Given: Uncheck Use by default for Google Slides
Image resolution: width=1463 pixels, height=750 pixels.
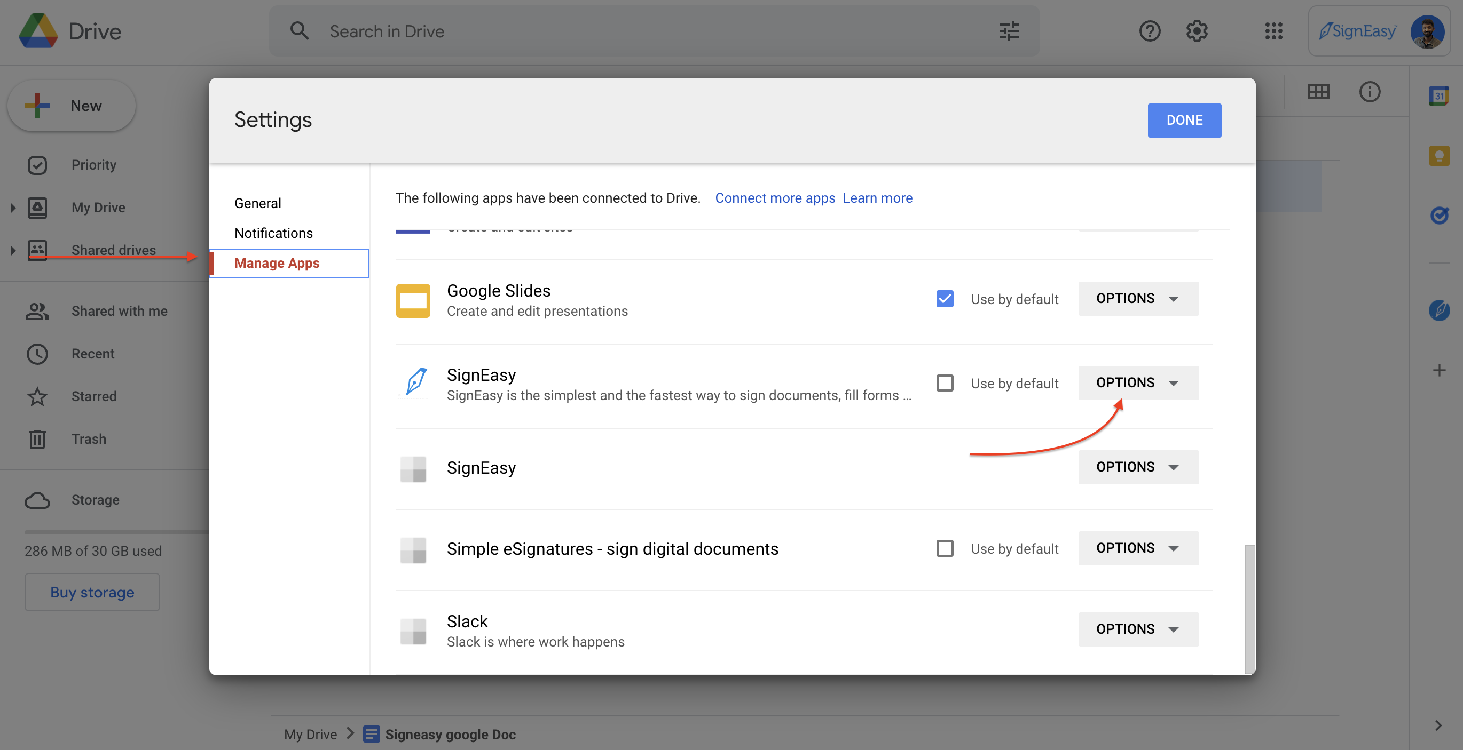Looking at the screenshot, I should pyautogui.click(x=945, y=298).
